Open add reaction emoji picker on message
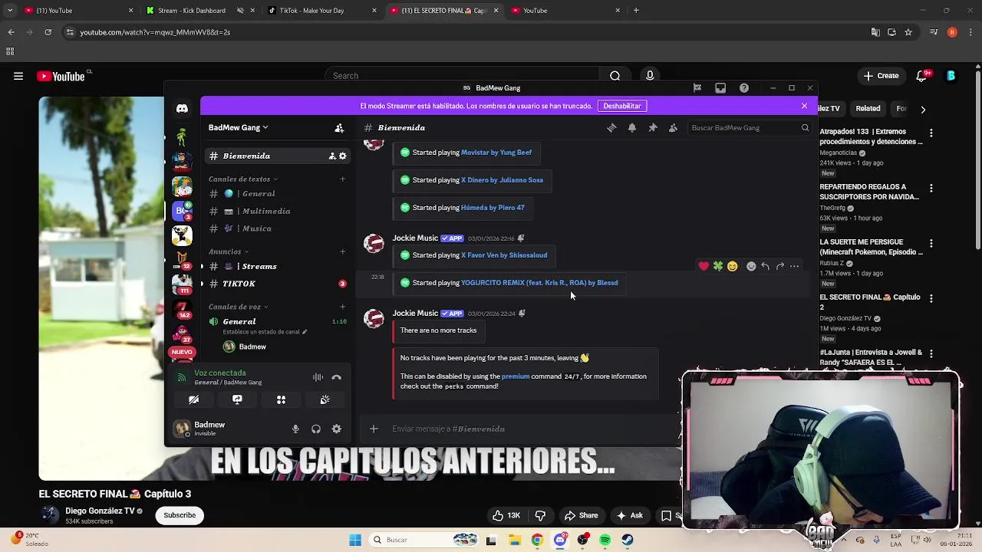This screenshot has width=982, height=552. coord(751,266)
